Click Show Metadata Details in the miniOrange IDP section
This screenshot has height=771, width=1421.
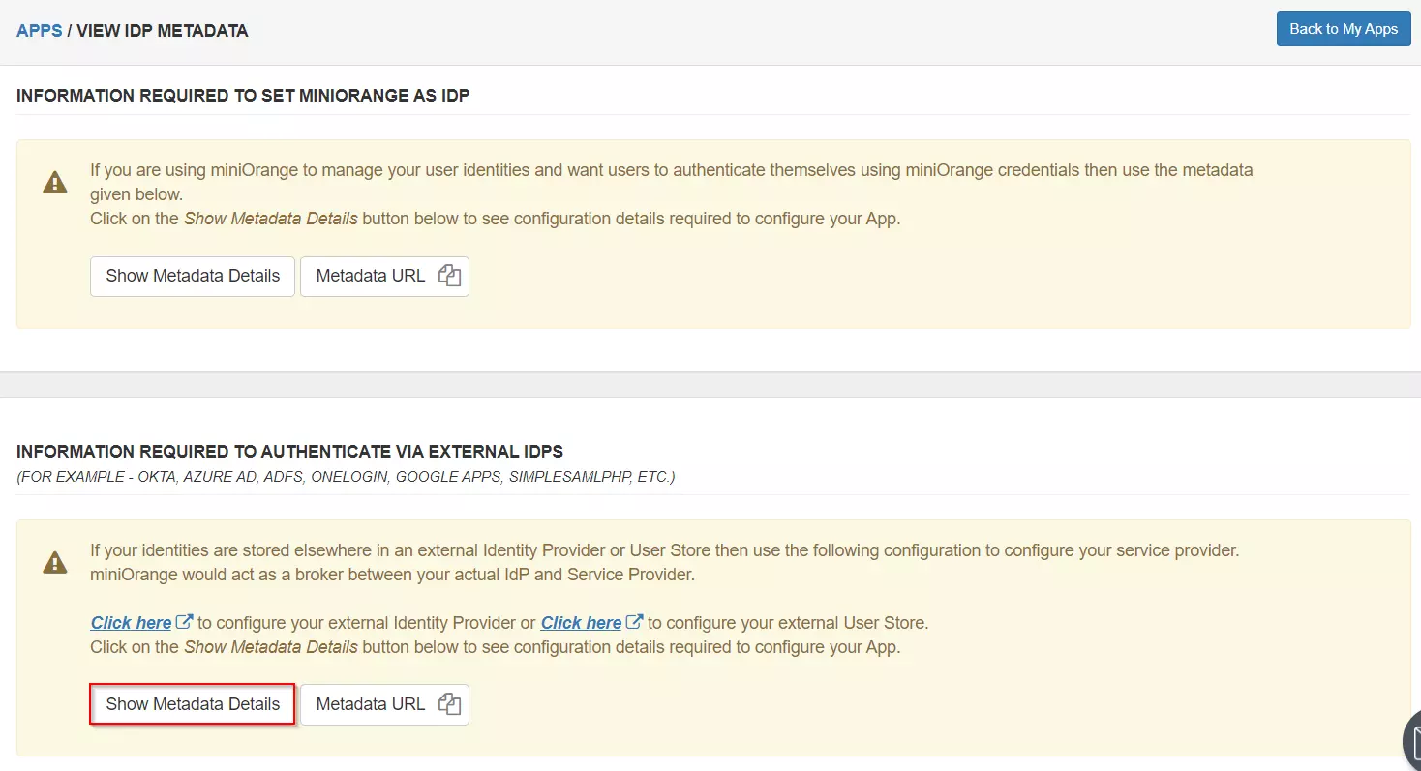(192, 276)
